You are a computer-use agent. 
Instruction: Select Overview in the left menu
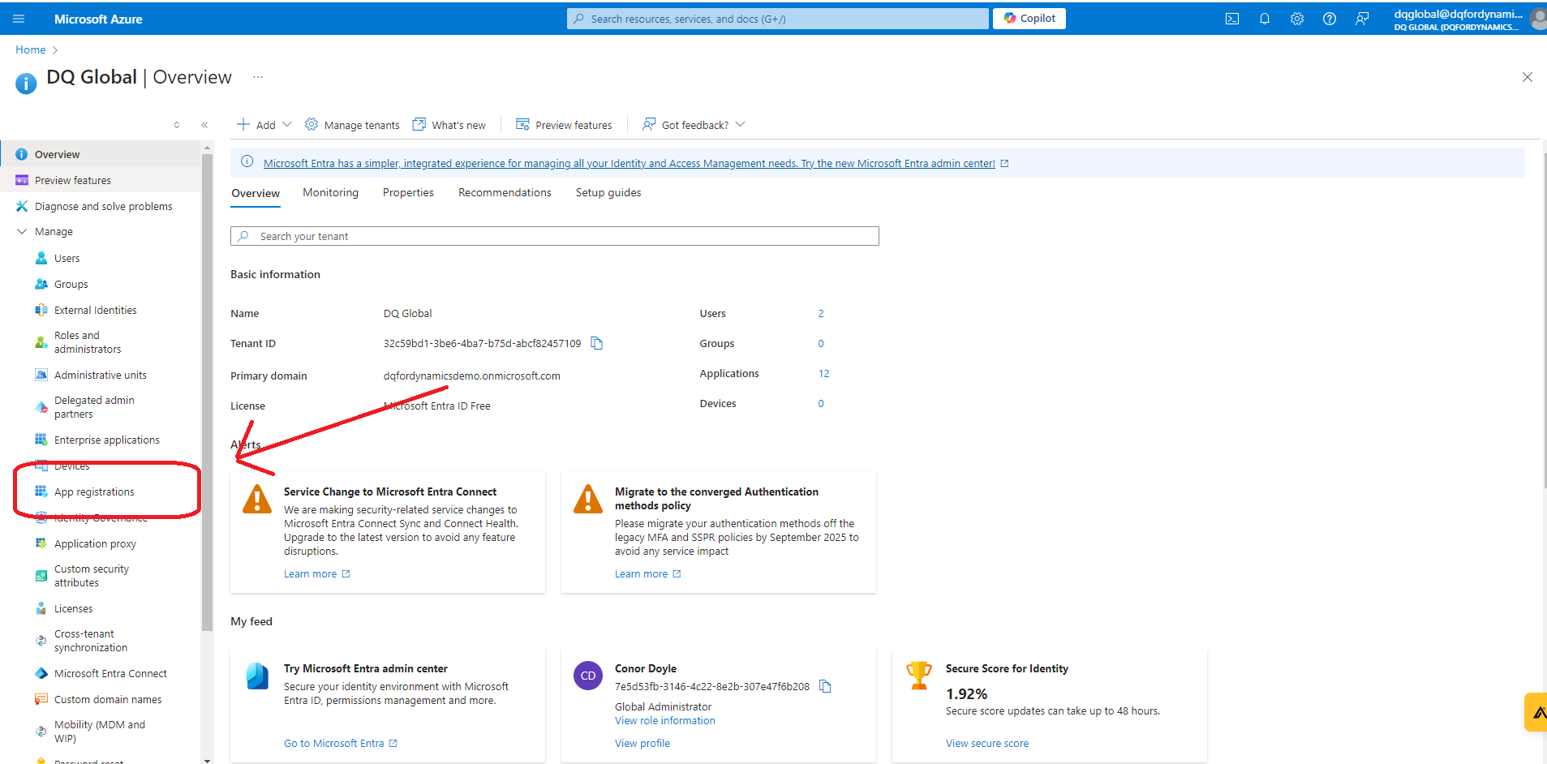(x=101, y=154)
